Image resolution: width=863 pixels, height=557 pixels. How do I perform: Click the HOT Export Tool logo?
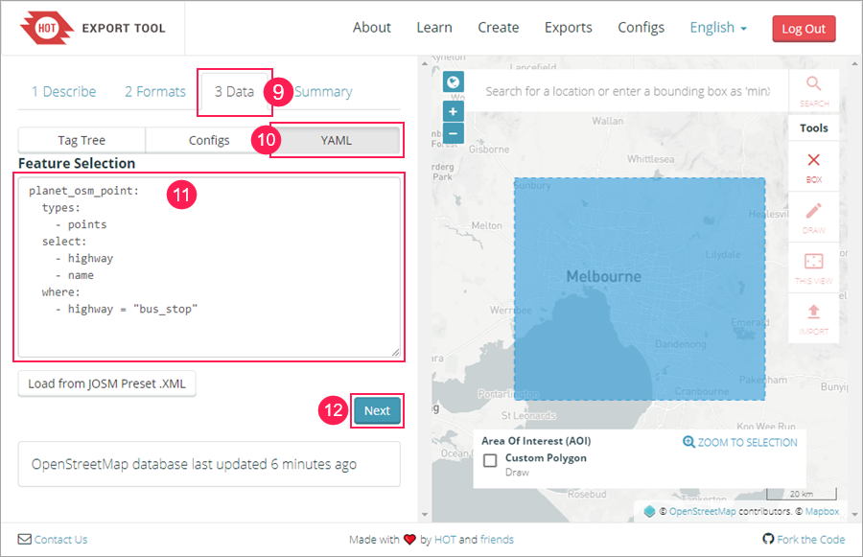point(92,28)
